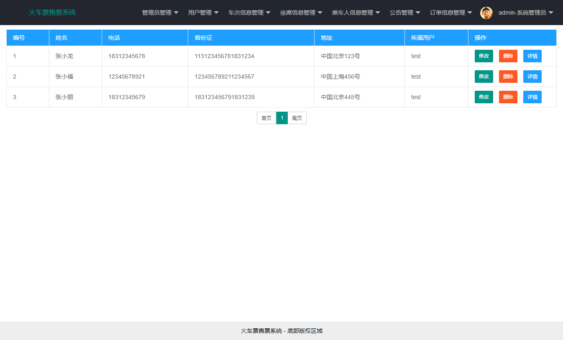The width and height of the screenshot is (563, 340).
Task: Click 修改 button for 张小龙
Action: (x=484, y=56)
